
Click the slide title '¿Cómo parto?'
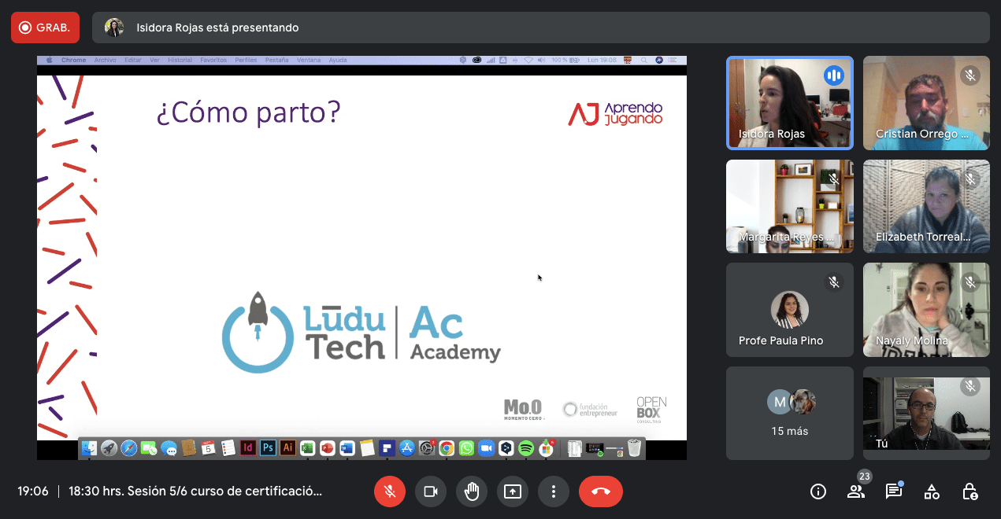click(x=249, y=112)
